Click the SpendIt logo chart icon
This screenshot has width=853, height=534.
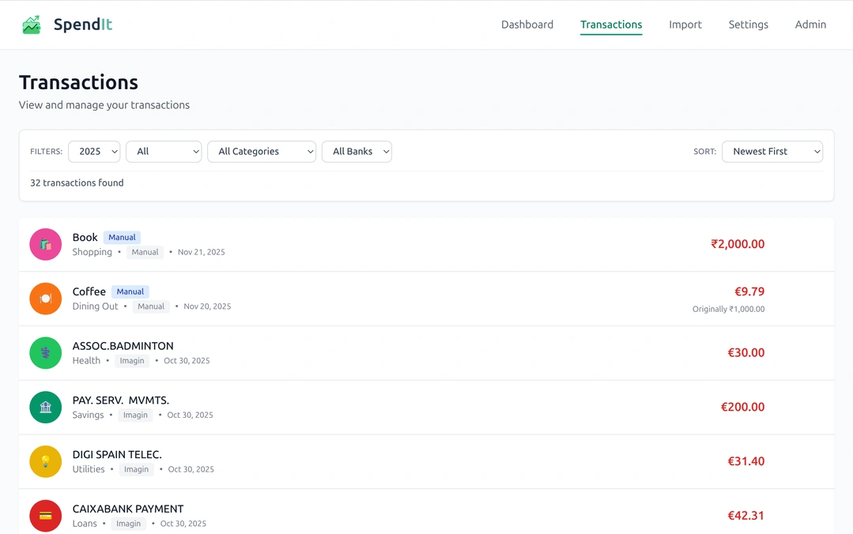[32, 25]
